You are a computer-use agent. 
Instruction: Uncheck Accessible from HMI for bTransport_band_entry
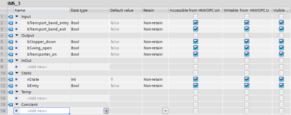click(195, 23)
